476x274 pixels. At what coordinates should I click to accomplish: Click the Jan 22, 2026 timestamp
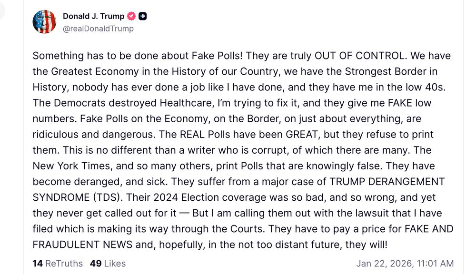405,263
